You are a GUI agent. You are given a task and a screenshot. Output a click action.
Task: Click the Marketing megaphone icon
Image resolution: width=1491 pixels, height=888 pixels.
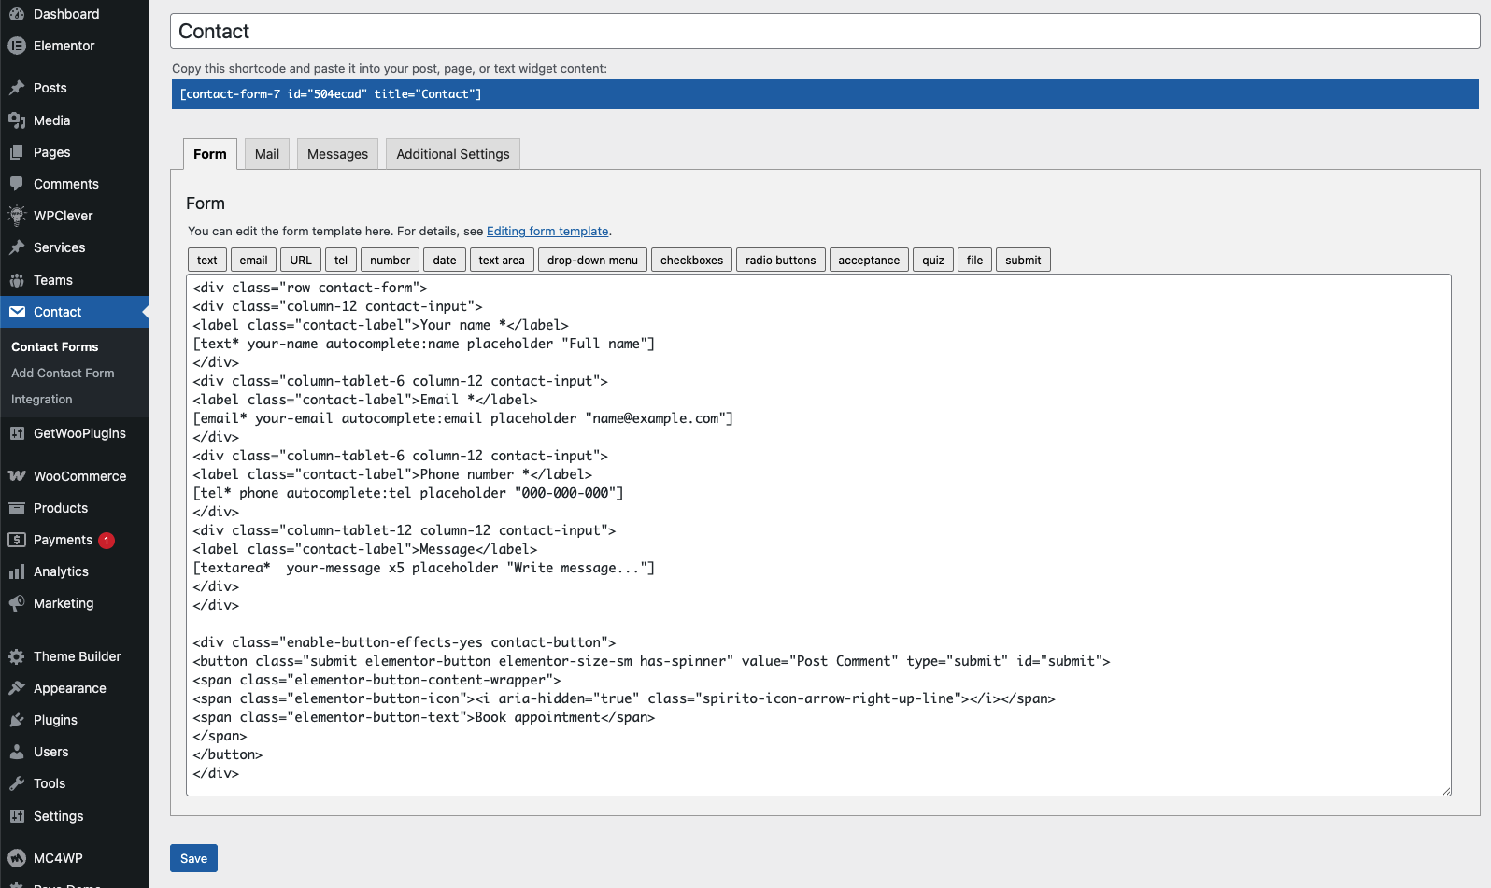17,603
